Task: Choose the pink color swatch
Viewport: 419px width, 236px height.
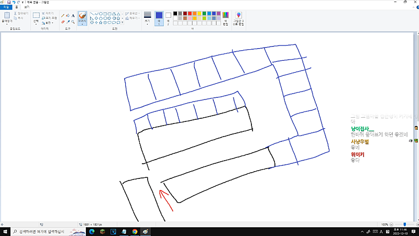Action: click(x=190, y=18)
